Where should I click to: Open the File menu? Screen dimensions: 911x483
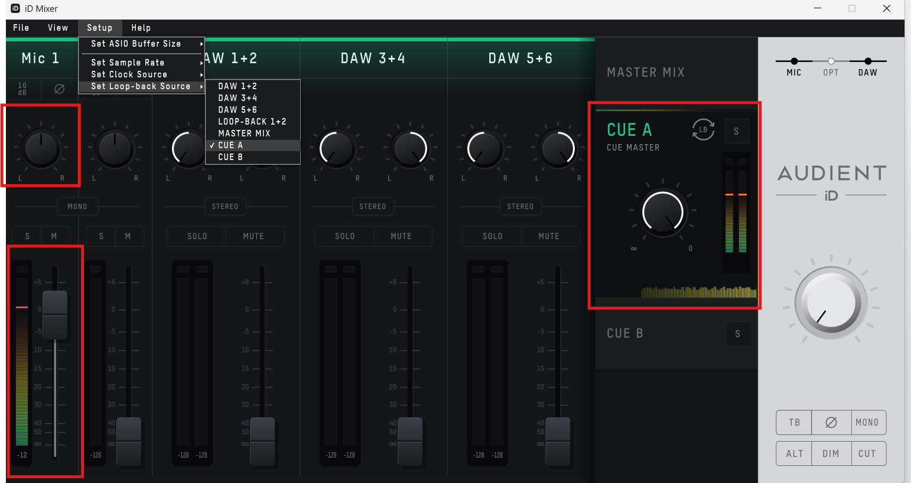pos(21,28)
